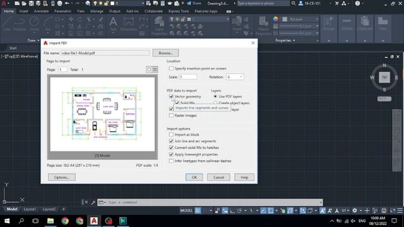The height and width of the screenshot is (227, 404).
Task: Expand the Draw panel flyout
Action: point(33,40)
